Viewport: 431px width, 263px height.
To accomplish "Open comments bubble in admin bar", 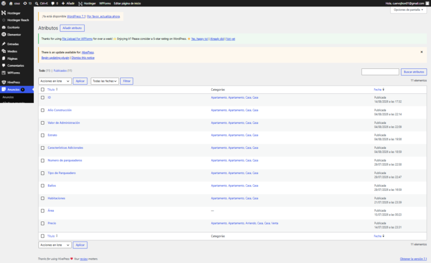I will 54,3.
